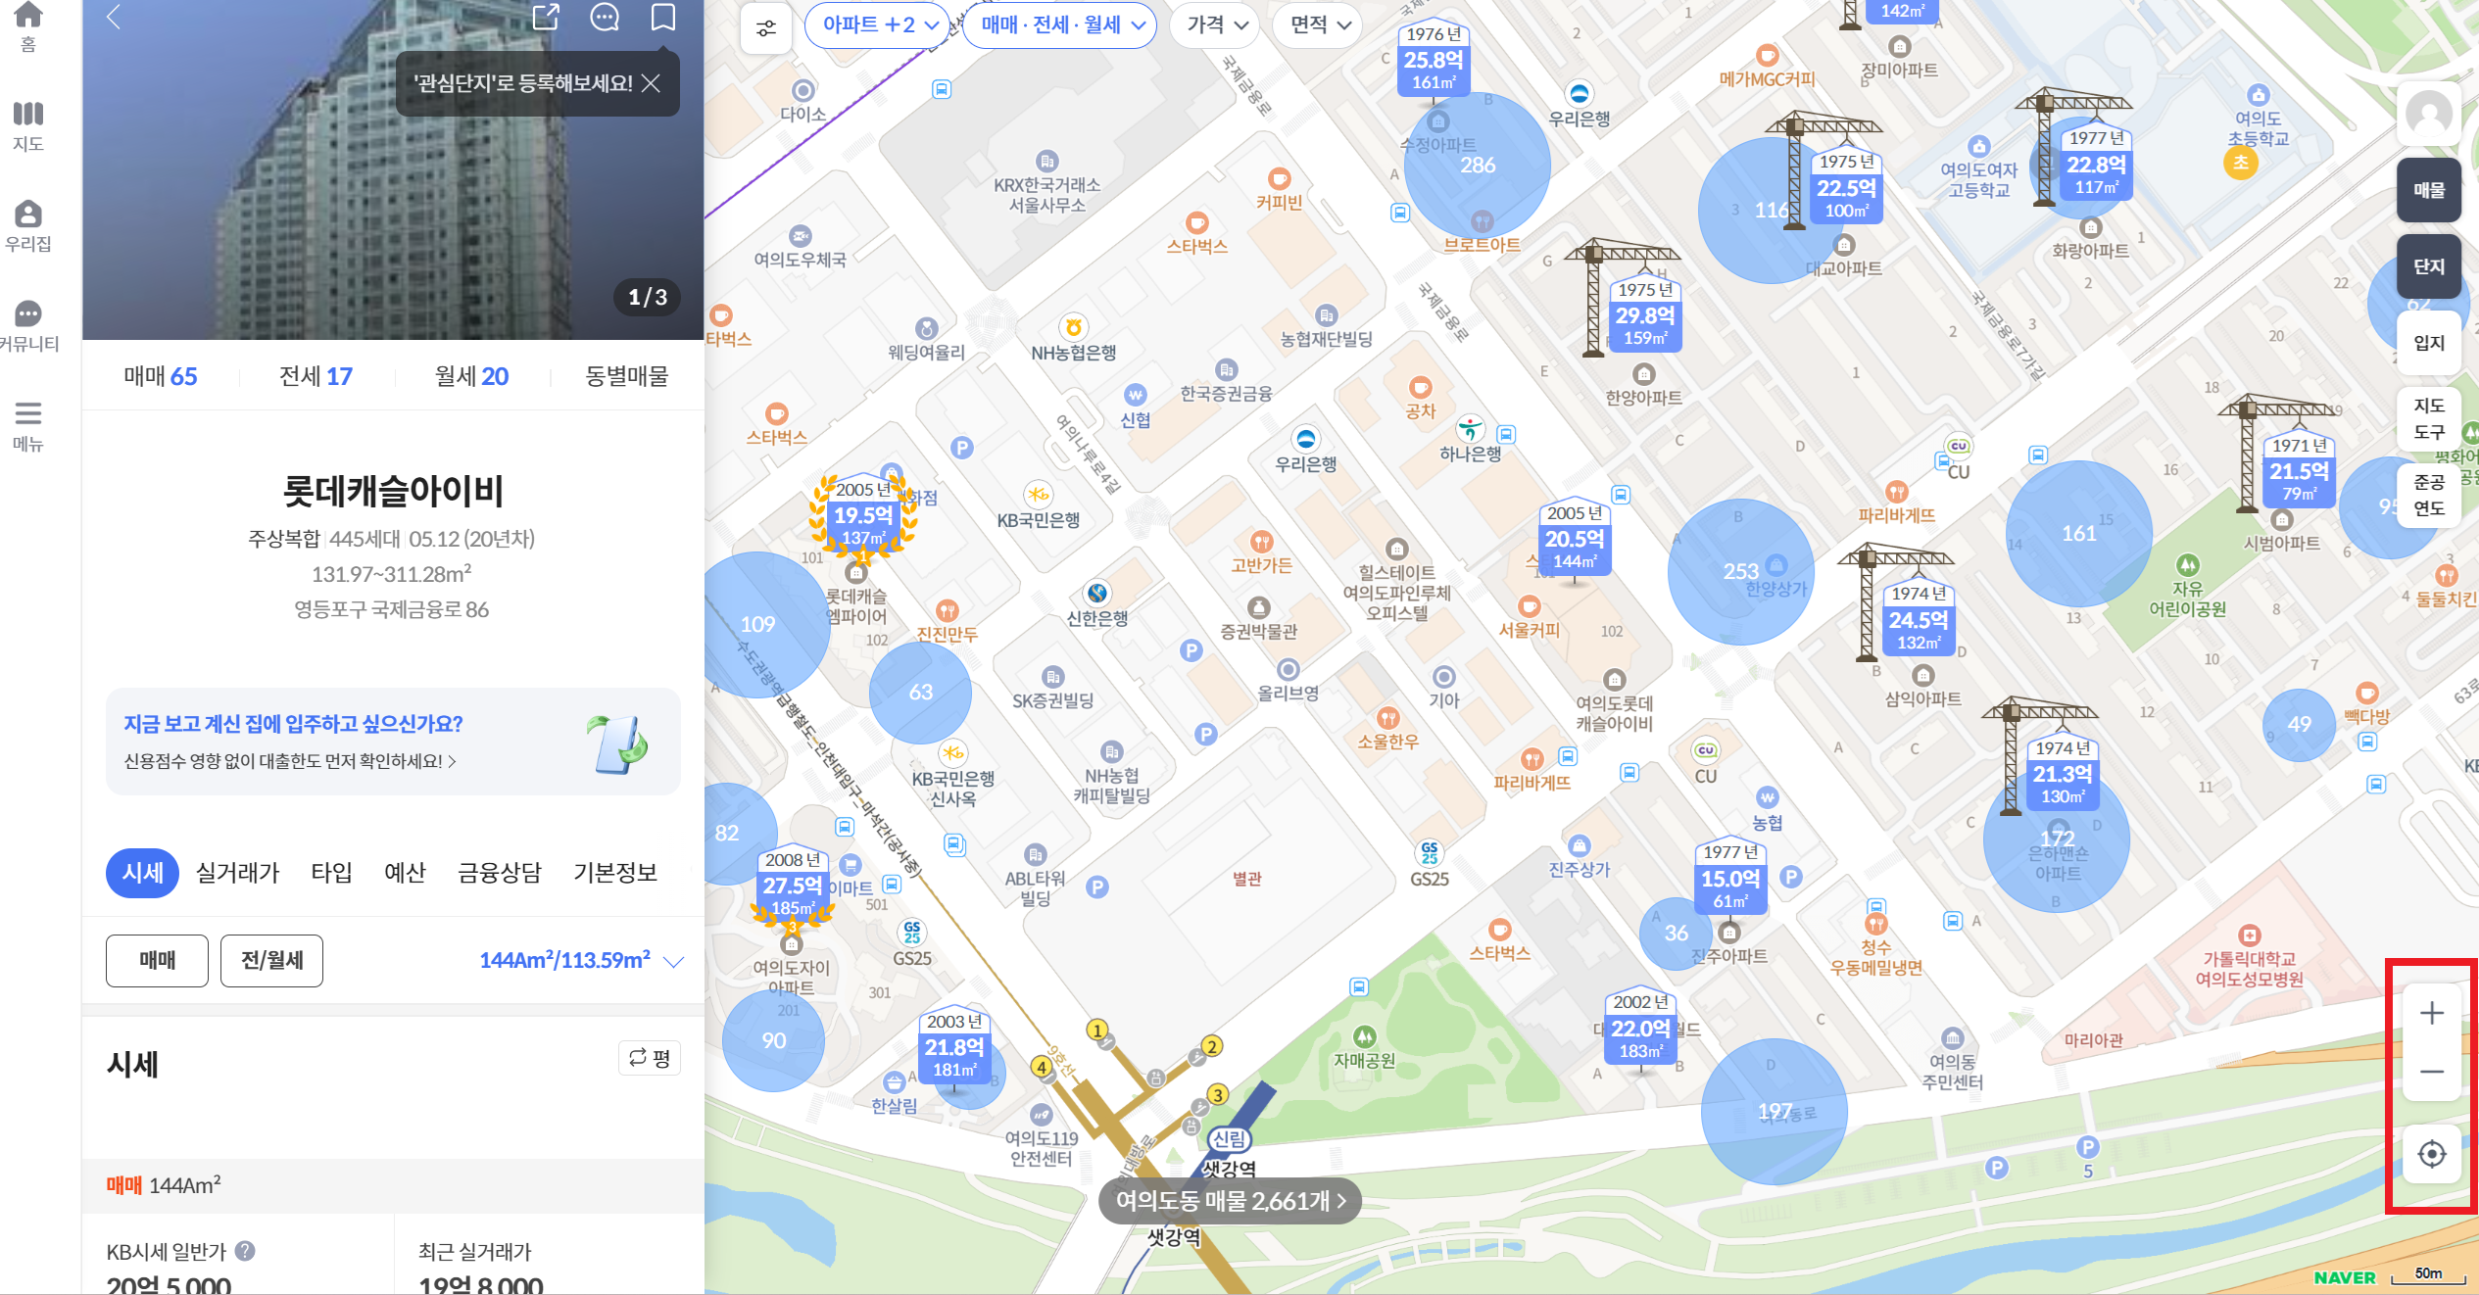Switch to the 실거래가 tab
The width and height of the screenshot is (2479, 1295).
coord(237,873)
